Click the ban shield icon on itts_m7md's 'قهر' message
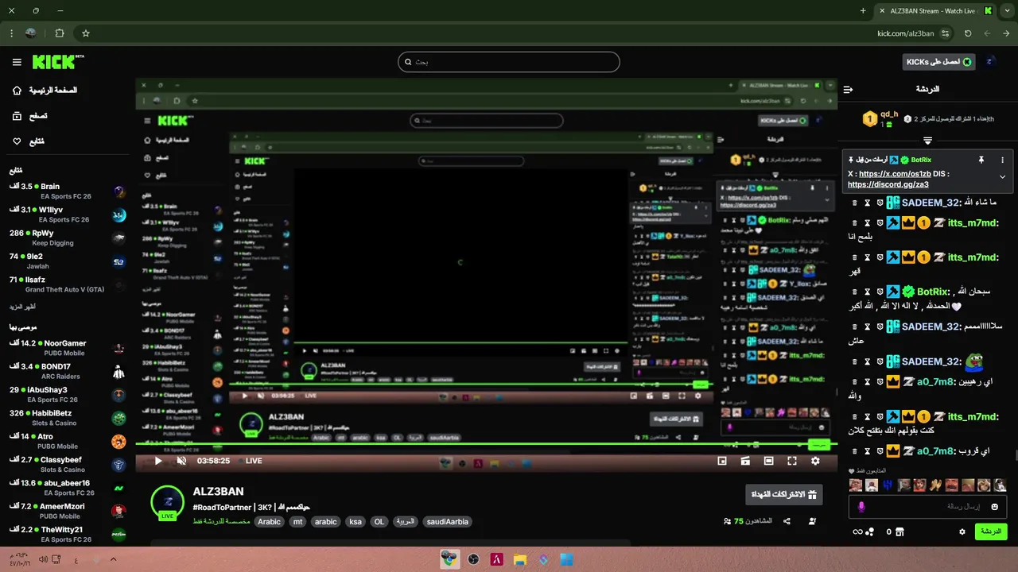Viewport: 1018px width, 572px height. click(880, 257)
